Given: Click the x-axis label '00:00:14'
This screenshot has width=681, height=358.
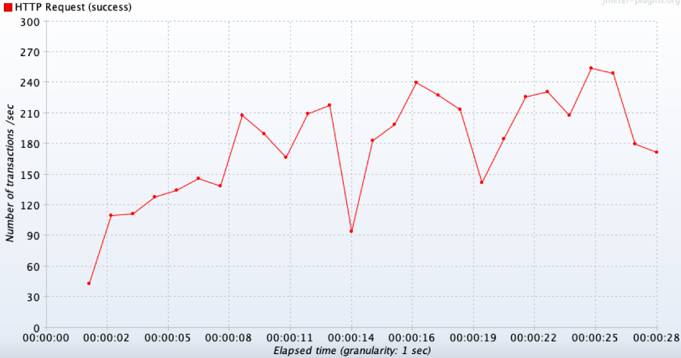Looking at the screenshot, I should (x=352, y=337).
